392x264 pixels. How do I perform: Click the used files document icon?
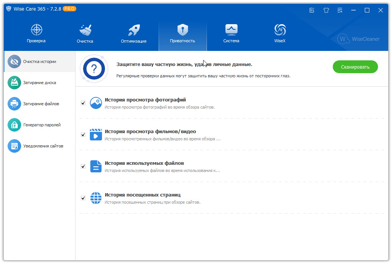click(96, 166)
